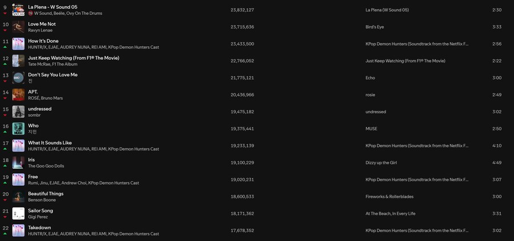Image resolution: width=514 pixels, height=241 pixels.
Task: Open La Plena - W Sound 05 cover art
Action: pos(18,10)
